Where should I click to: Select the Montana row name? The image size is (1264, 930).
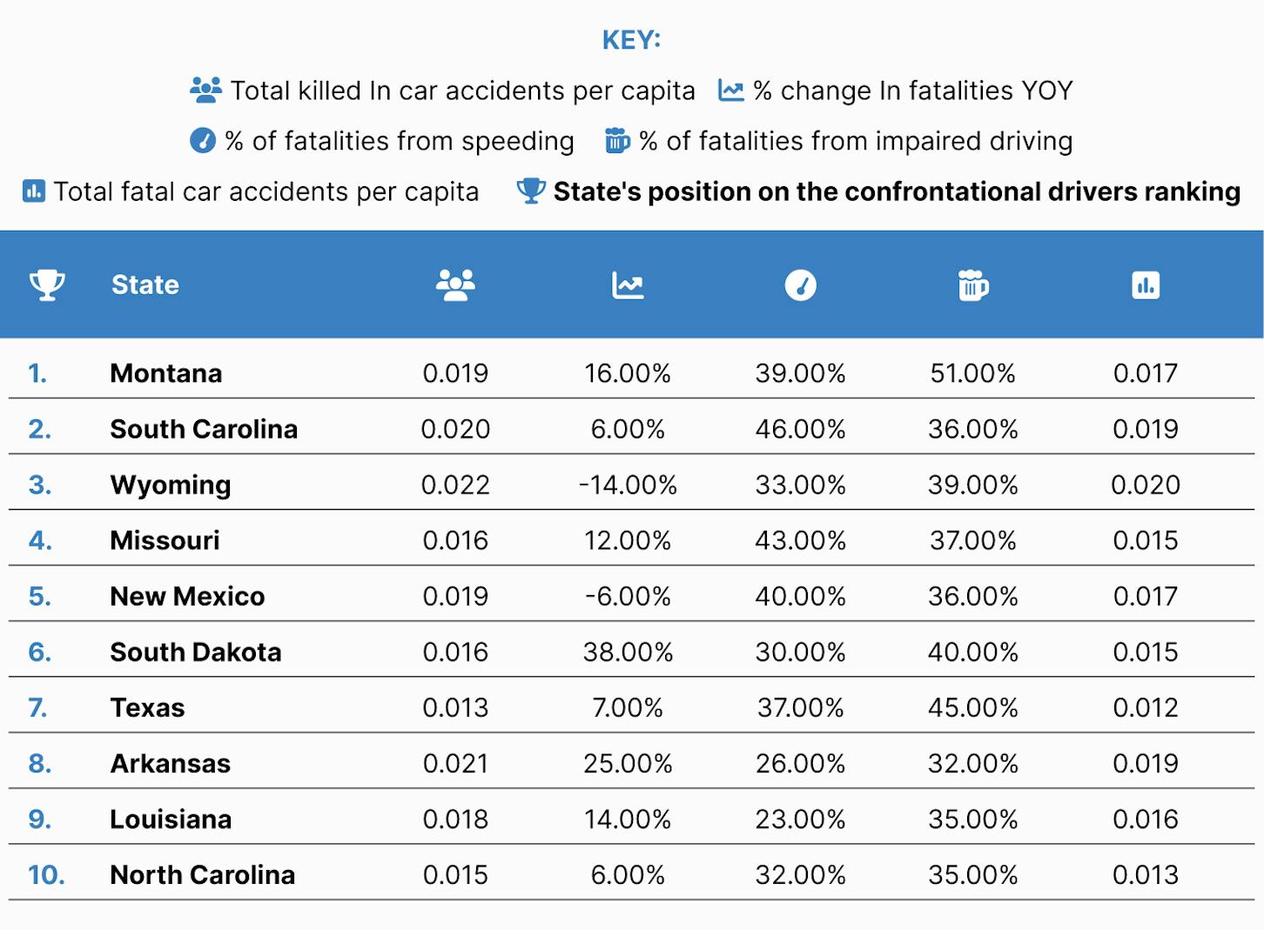(x=166, y=373)
